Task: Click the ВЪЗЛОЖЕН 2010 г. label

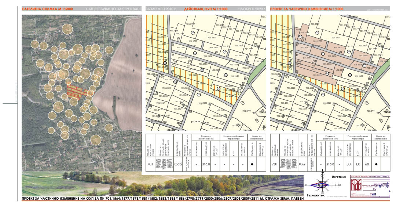Action: tap(161, 9)
